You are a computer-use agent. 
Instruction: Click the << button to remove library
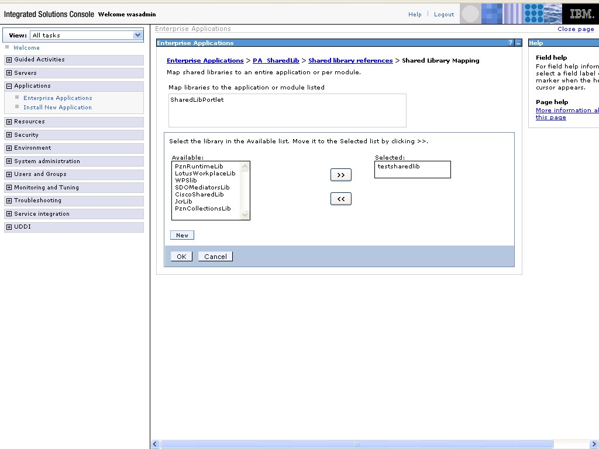tap(341, 199)
